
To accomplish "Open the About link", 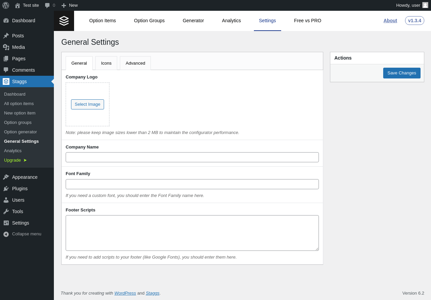I will 390,21.
